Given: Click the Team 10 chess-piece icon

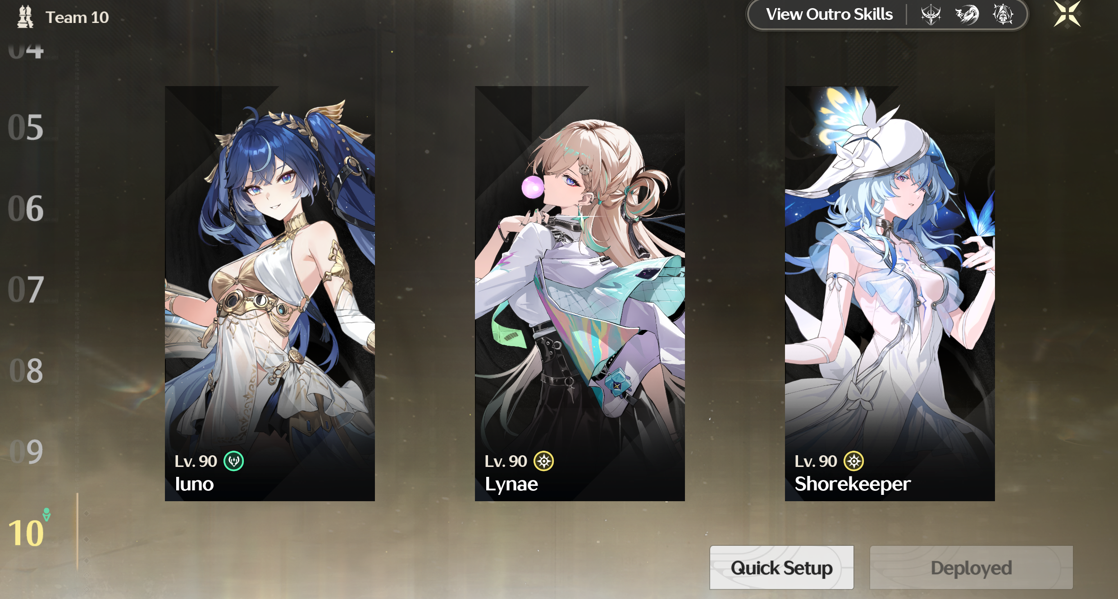Looking at the screenshot, I should pyautogui.click(x=25, y=17).
